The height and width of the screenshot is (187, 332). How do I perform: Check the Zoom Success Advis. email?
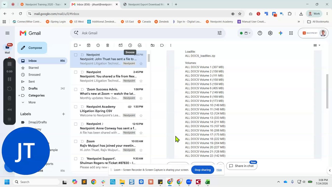coord(75,89)
